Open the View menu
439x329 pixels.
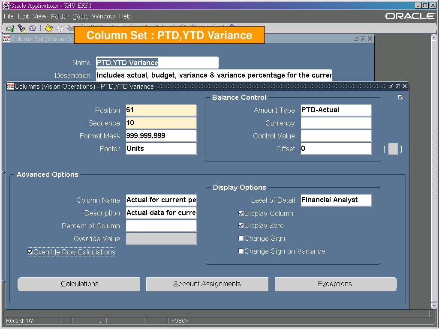pyautogui.click(x=39, y=17)
